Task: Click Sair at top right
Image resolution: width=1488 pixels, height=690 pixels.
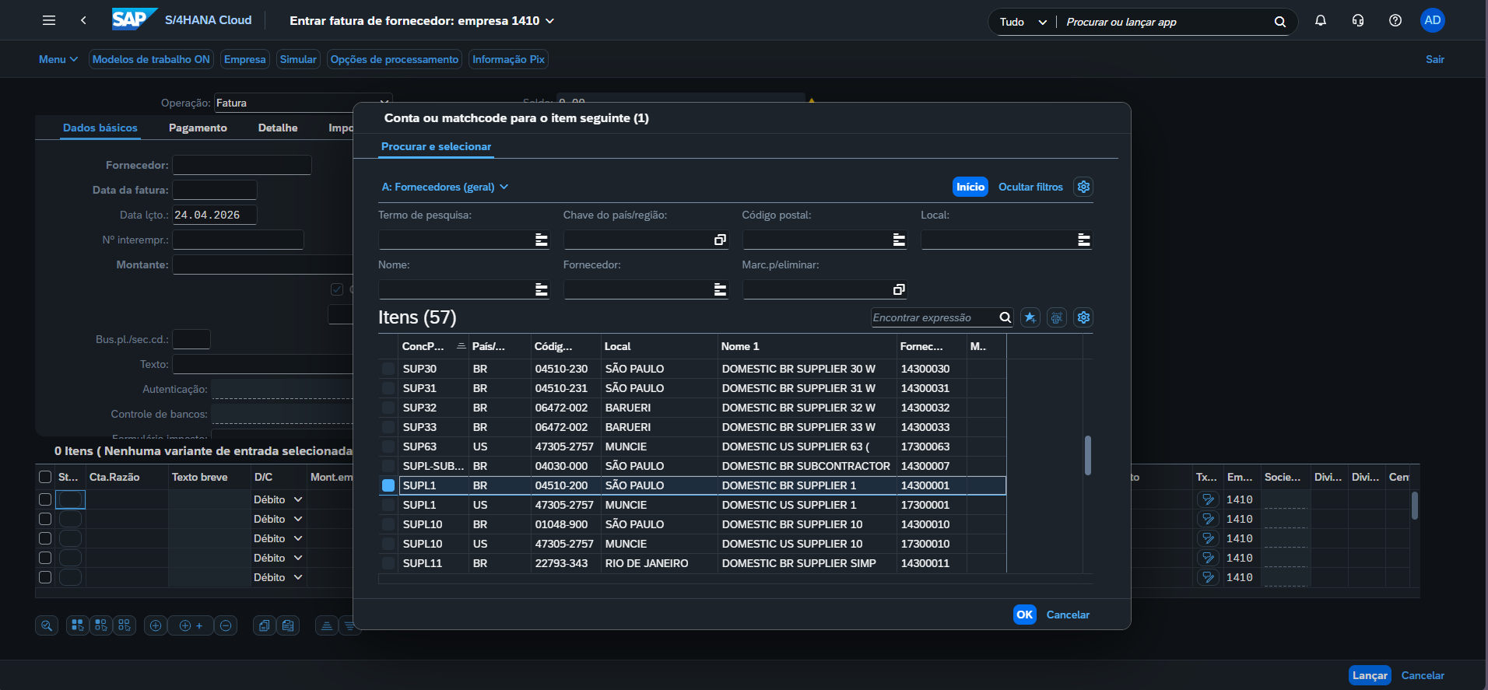Action: coord(1434,59)
